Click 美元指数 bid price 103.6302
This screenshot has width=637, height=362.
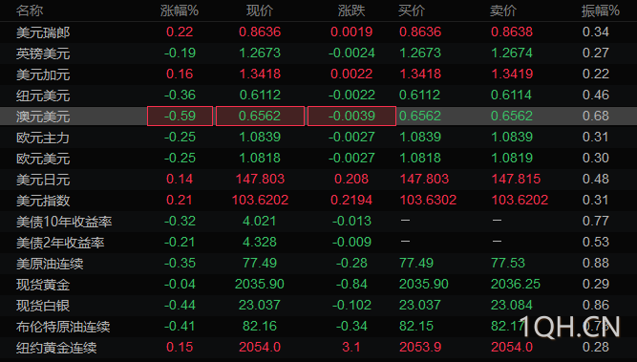pyautogui.click(x=428, y=200)
